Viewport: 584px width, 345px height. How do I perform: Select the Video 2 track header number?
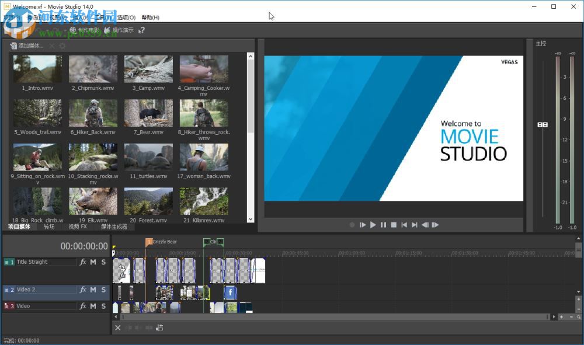12,290
